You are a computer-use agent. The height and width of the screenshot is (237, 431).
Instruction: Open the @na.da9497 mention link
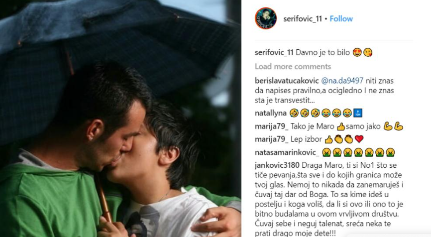pos(342,81)
